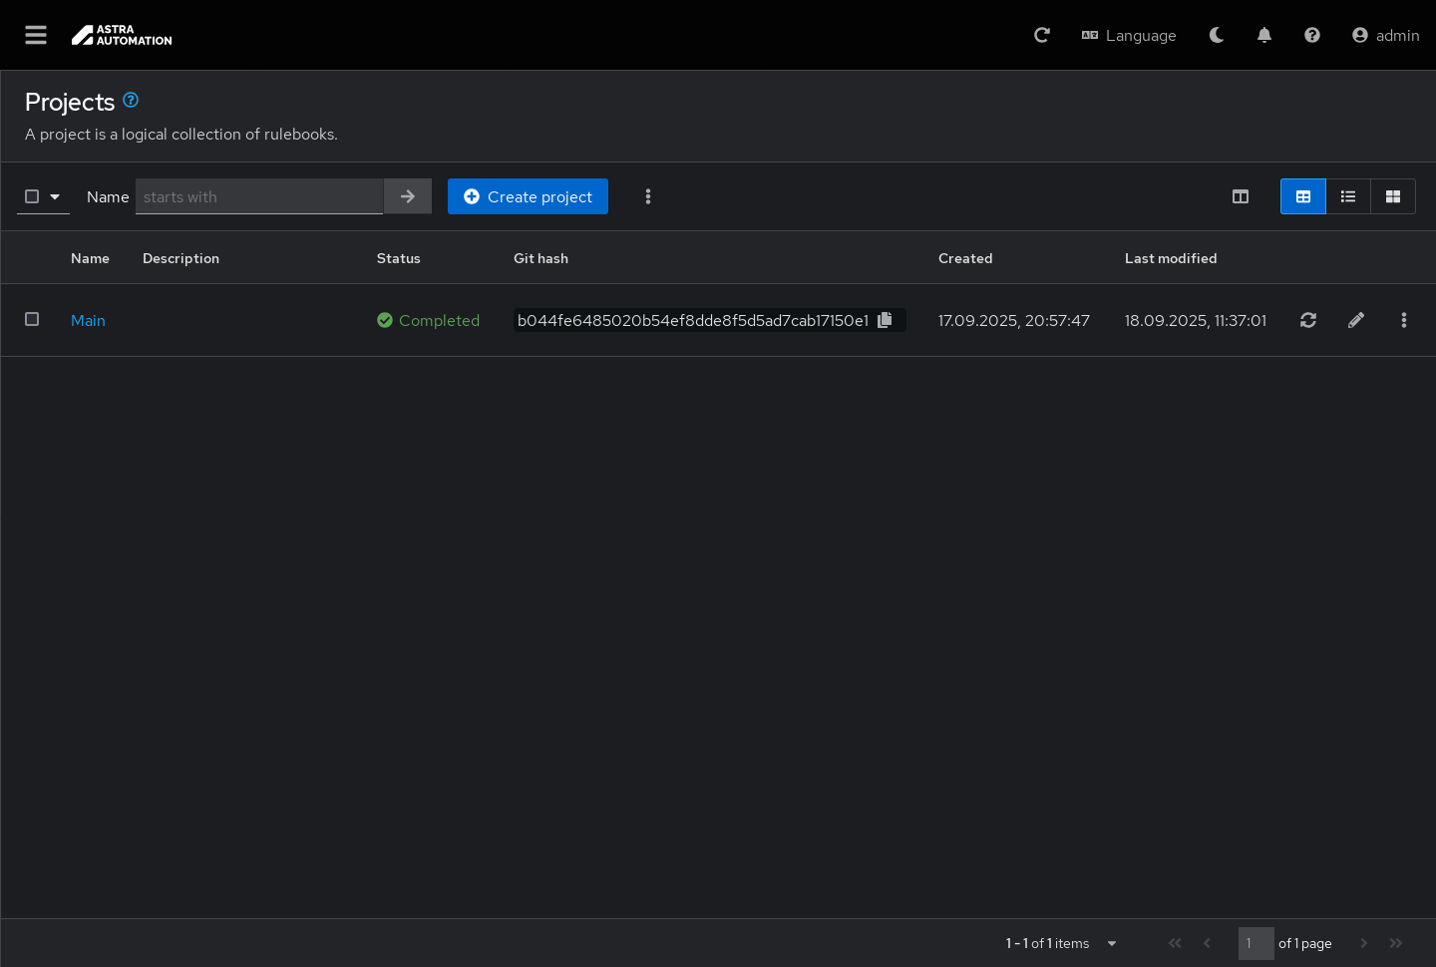Open the notifications bell
1436x967 pixels.
tap(1264, 35)
